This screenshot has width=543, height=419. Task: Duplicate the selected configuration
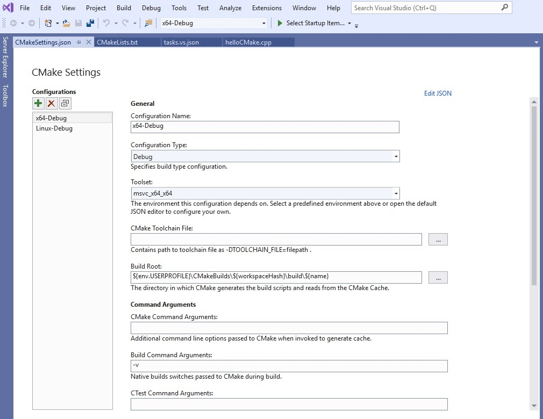click(65, 103)
